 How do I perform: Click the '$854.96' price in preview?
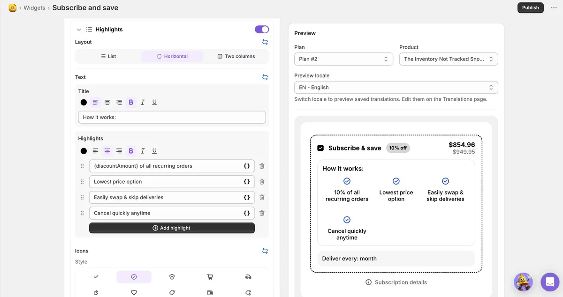coord(462,145)
